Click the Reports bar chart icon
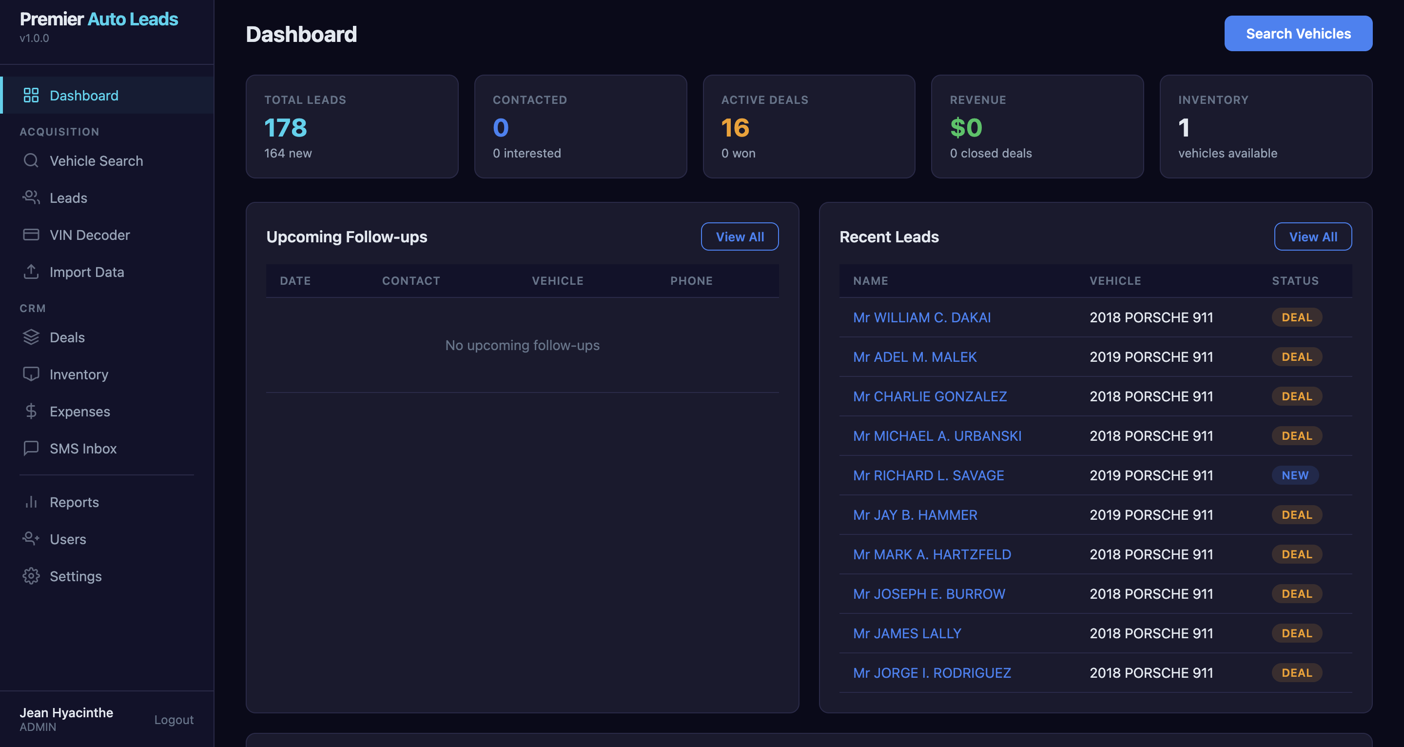This screenshot has height=747, width=1404. point(31,502)
